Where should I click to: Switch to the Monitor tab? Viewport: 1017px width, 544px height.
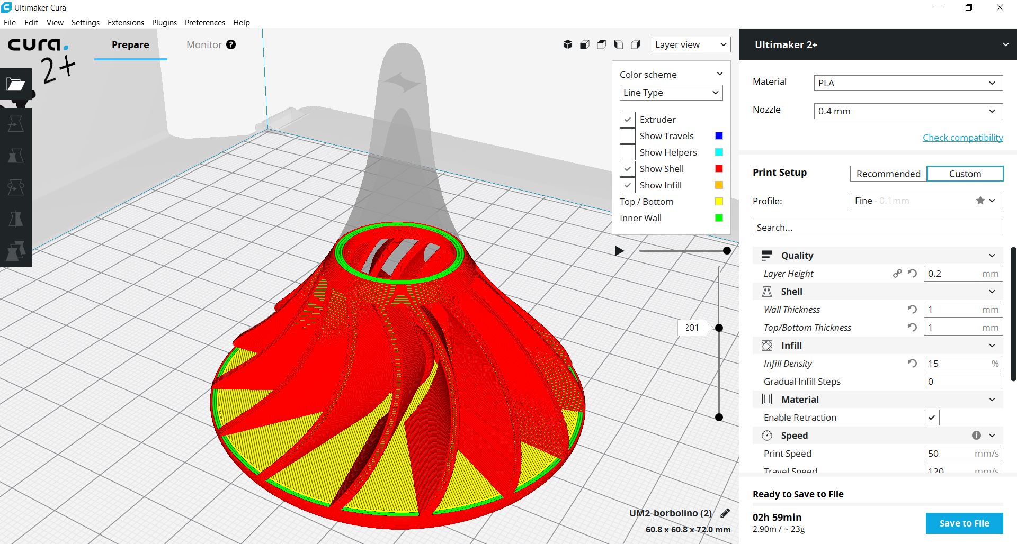[204, 45]
